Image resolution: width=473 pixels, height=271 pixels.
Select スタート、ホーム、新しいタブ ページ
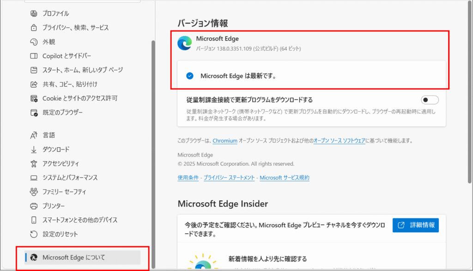click(x=82, y=70)
